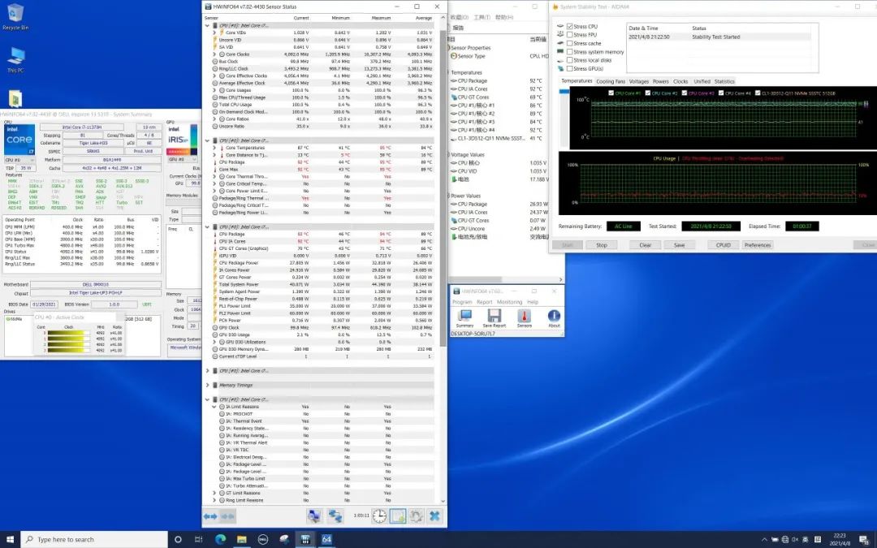Expand the GT Limit Reasons node
Viewport: 877px width, 548px height.
(215, 493)
